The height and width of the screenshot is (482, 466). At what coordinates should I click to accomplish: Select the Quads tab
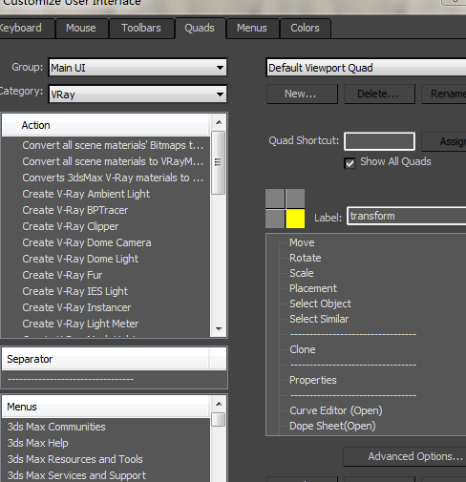[x=200, y=28]
